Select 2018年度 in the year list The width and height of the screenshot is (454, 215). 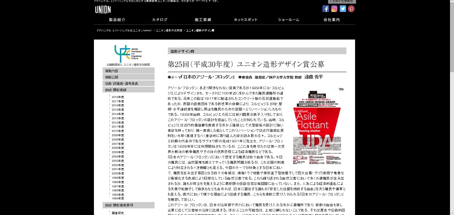coord(118,97)
